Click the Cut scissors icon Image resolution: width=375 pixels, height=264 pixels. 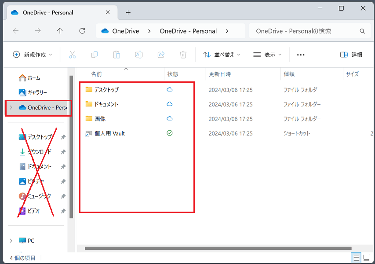pos(72,55)
